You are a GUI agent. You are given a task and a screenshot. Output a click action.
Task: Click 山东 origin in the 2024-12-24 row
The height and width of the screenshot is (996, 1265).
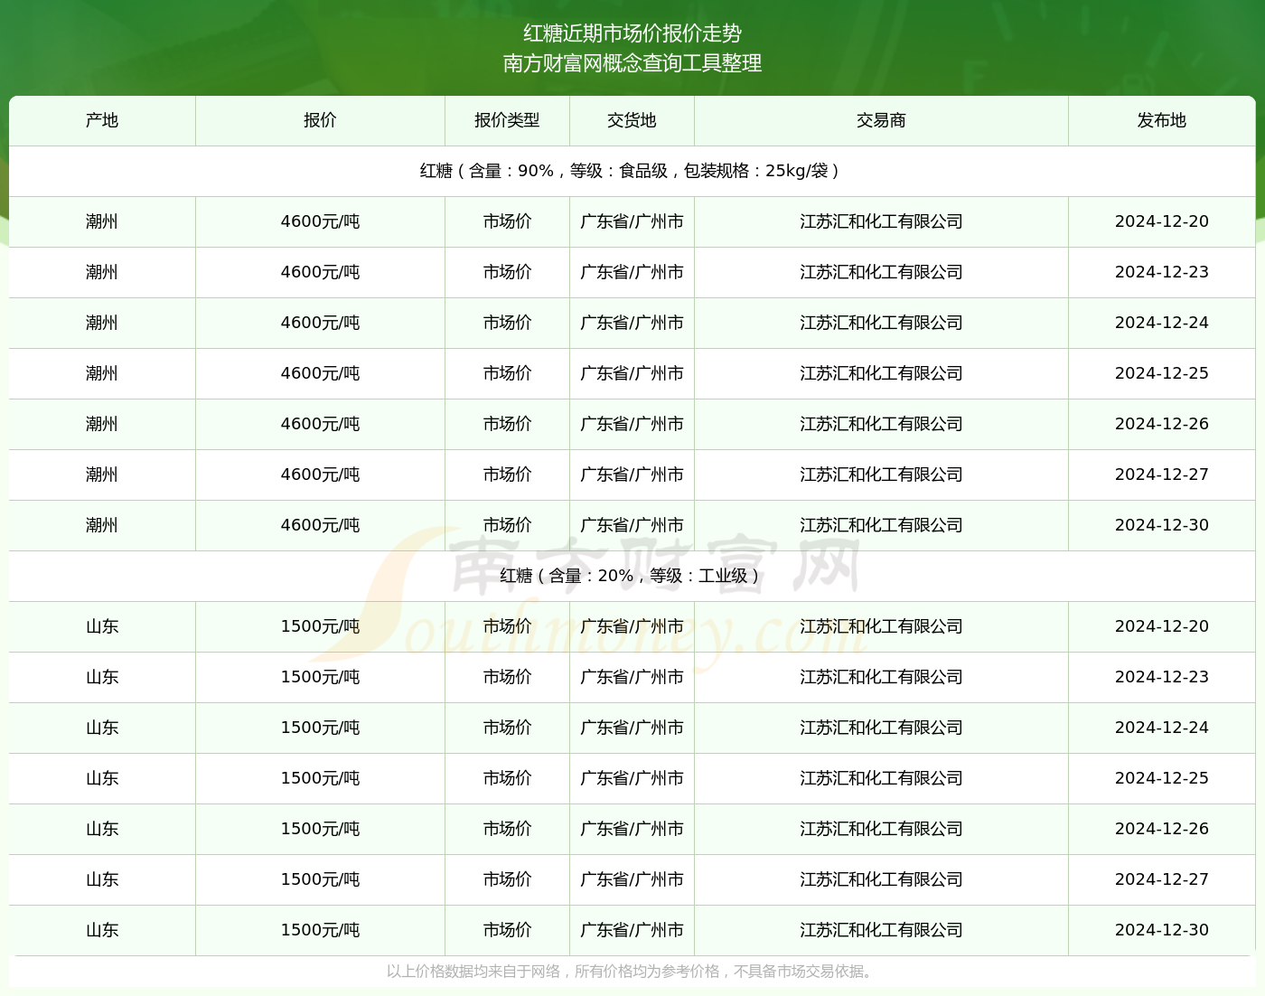coord(102,728)
